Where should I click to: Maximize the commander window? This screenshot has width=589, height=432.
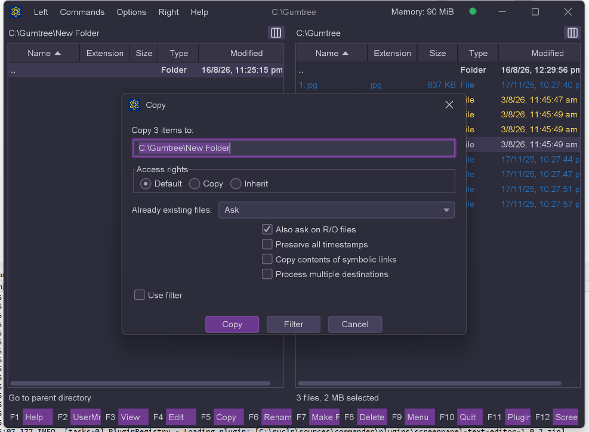(x=535, y=12)
